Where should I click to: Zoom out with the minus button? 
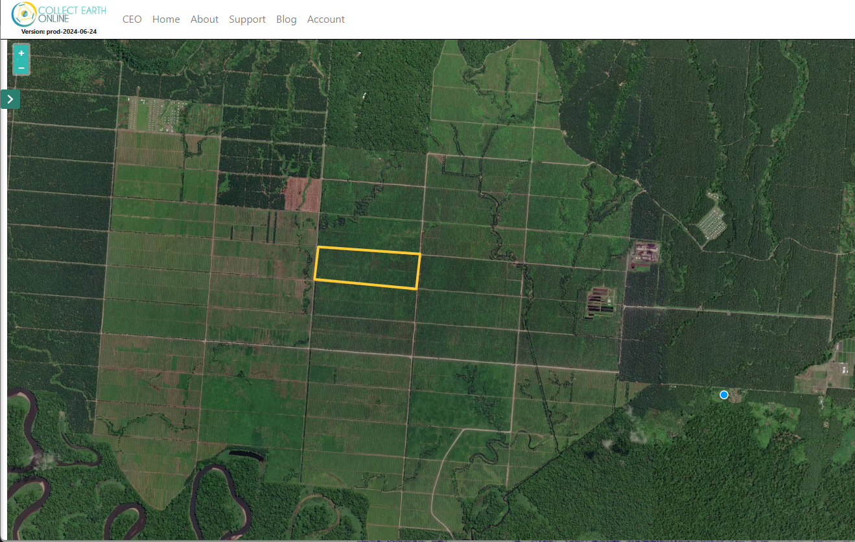pos(21,67)
